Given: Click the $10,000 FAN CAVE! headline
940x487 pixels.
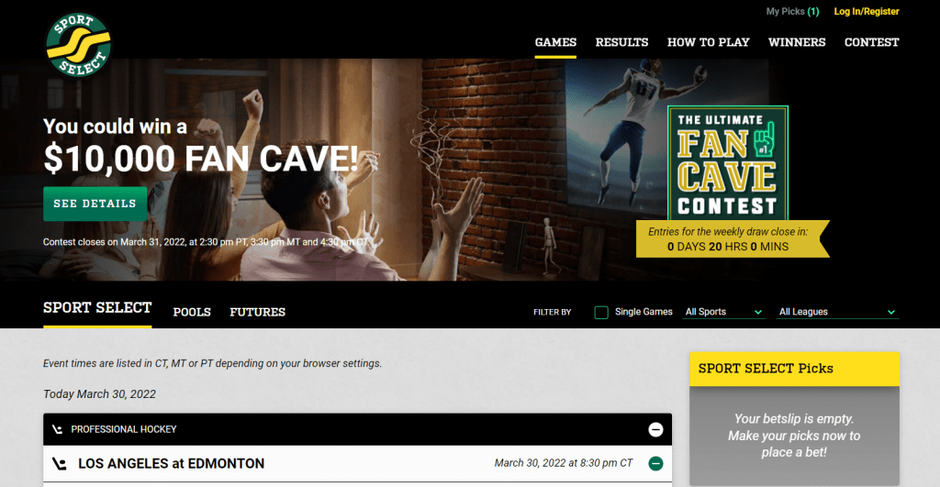Looking at the screenshot, I should tap(201, 159).
